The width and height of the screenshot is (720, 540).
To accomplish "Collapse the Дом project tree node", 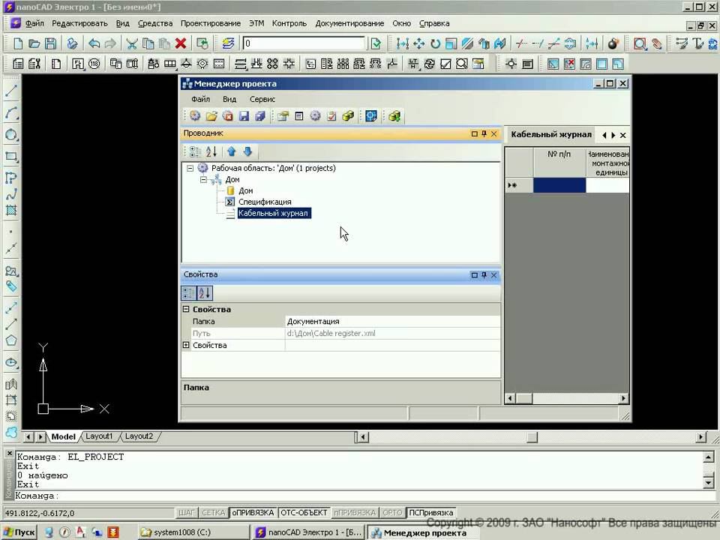I will click(x=203, y=179).
